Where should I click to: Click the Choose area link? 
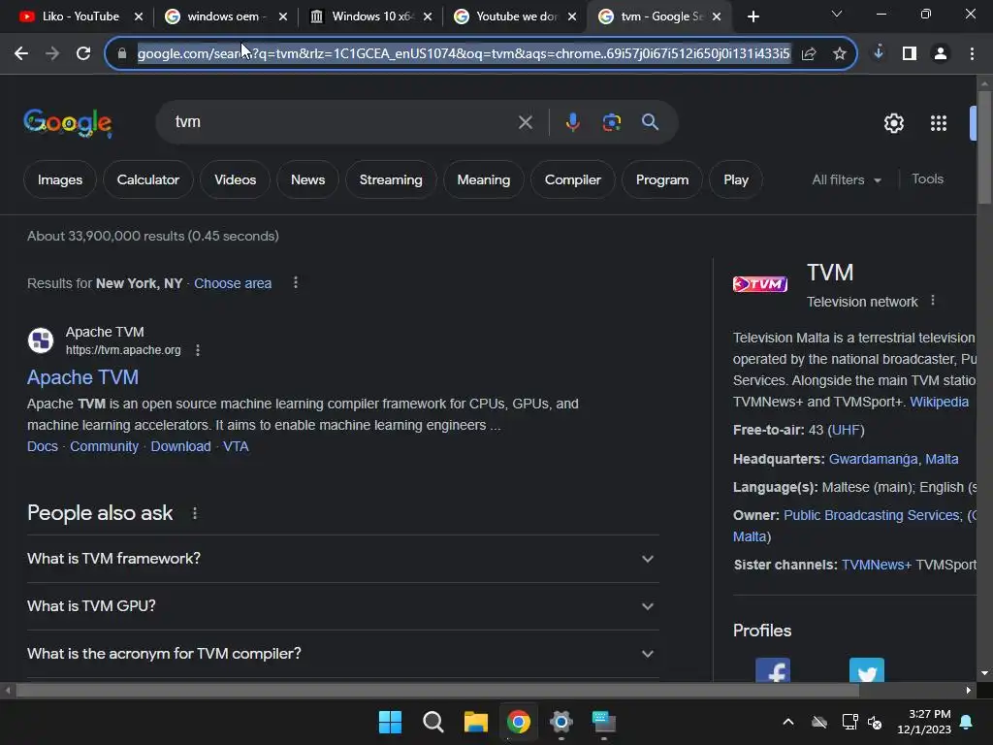click(x=233, y=283)
